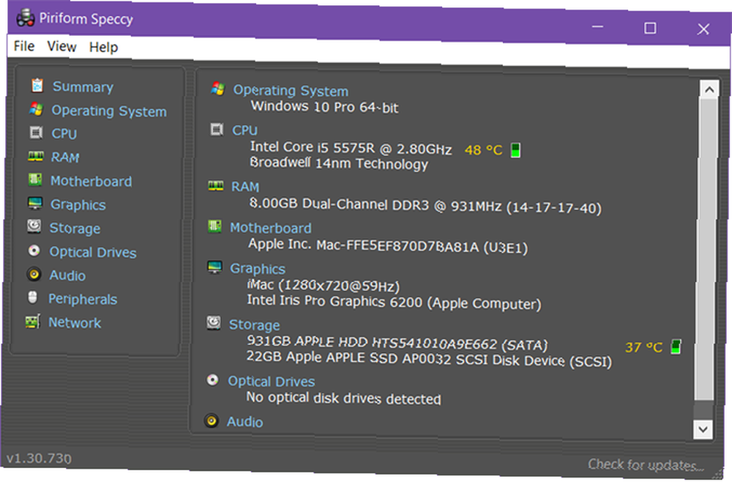Screen dimensions: 732x482
Task: Select Optical Drives in the sidebar
Action: [x=93, y=252]
